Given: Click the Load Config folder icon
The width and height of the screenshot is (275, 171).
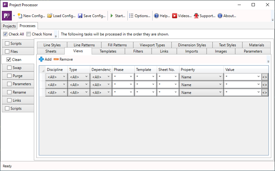Looking at the screenshot, I should click(x=50, y=16).
